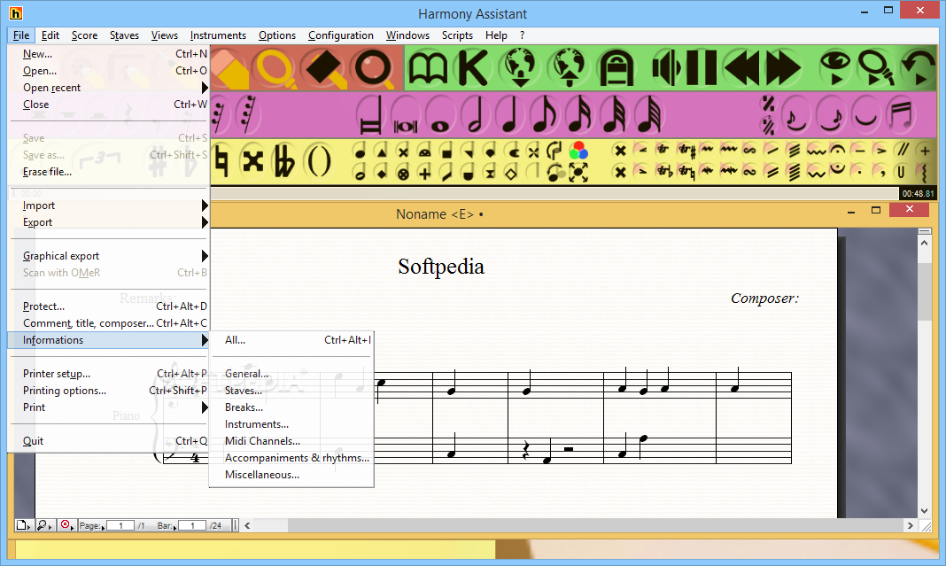946x566 pixels.
Task: Select the eraser tool
Action: [x=230, y=68]
